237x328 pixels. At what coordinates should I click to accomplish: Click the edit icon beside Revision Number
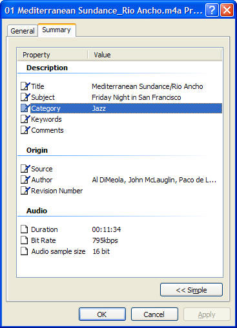tap(25, 191)
